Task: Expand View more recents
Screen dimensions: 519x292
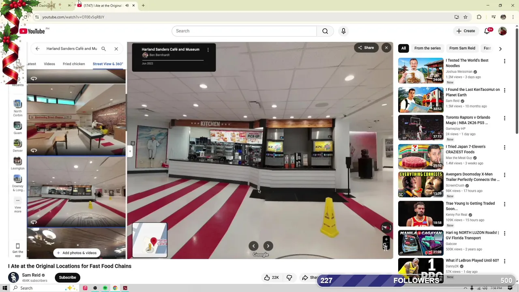Action: click(x=17, y=205)
